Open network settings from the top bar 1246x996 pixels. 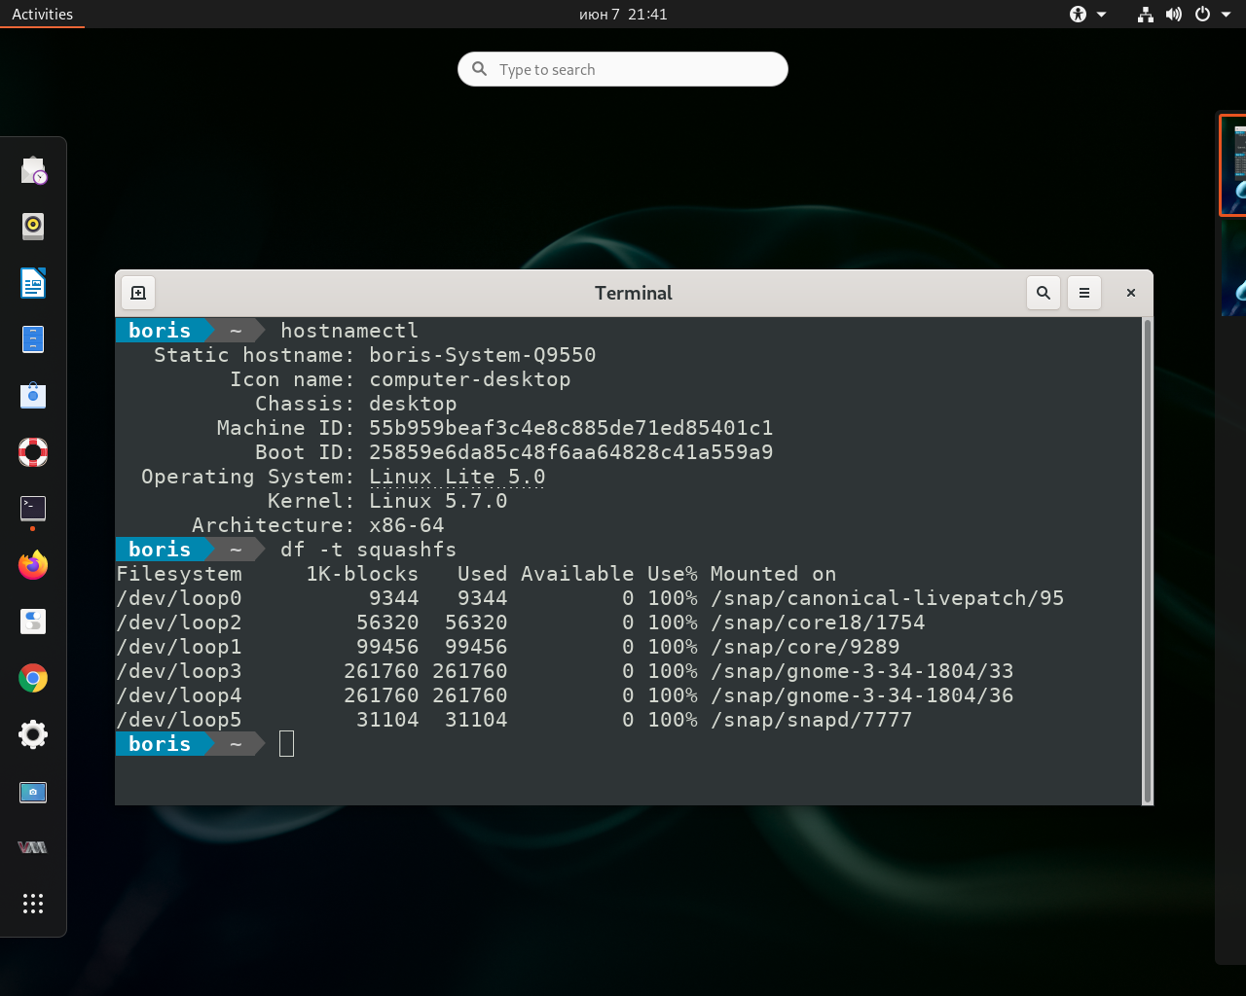1145,14
